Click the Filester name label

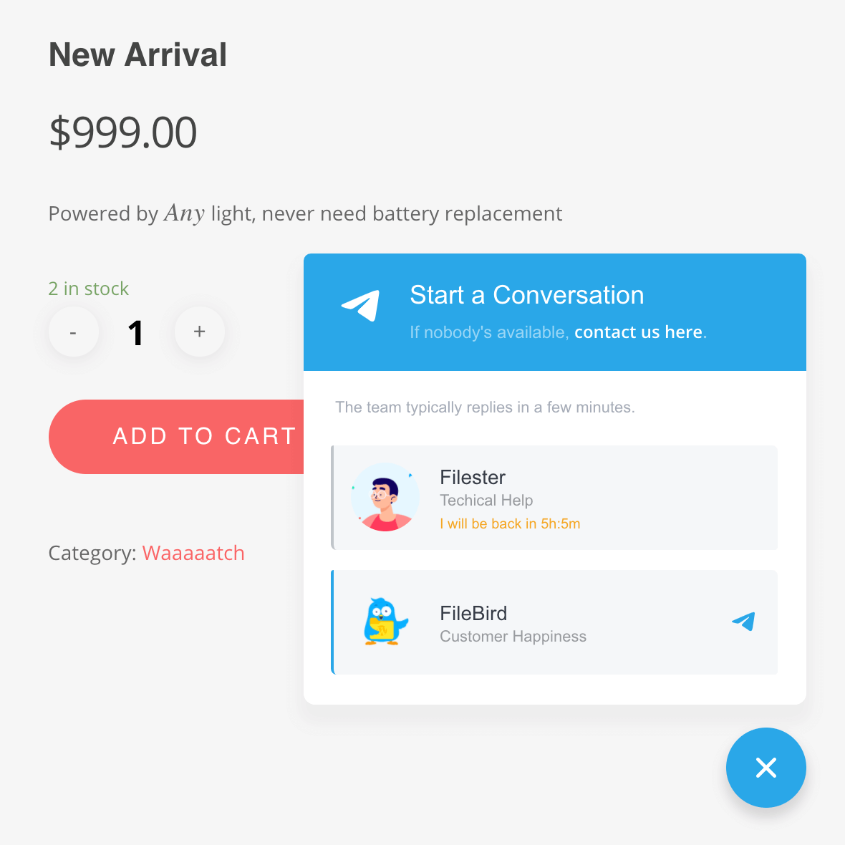473,478
